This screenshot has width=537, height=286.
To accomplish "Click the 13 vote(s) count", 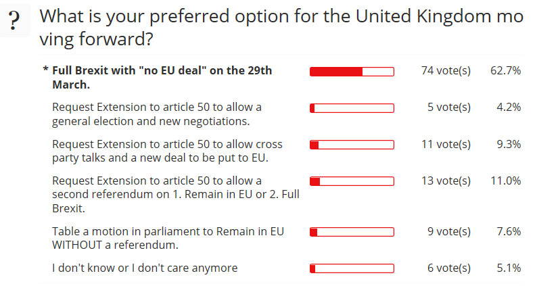I will (x=445, y=181).
